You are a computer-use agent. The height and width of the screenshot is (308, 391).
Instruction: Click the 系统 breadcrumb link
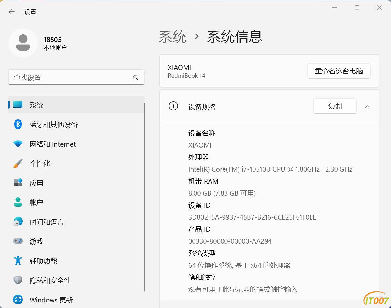coord(173,36)
